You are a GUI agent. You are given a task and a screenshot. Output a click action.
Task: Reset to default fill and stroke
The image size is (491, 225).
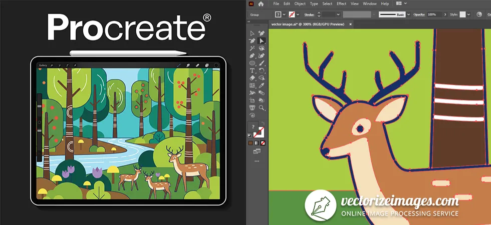pyautogui.click(x=250, y=135)
